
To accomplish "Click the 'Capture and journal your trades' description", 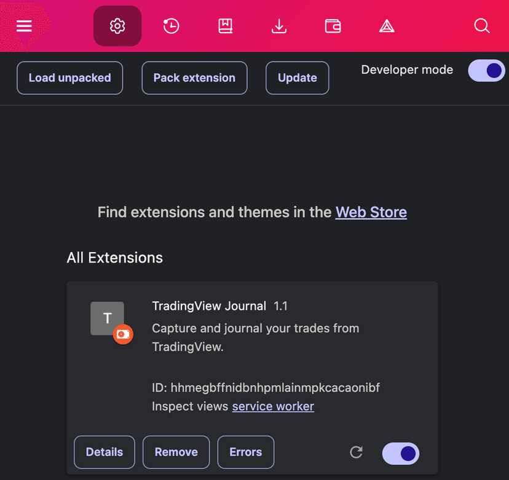I will tap(256, 337).
